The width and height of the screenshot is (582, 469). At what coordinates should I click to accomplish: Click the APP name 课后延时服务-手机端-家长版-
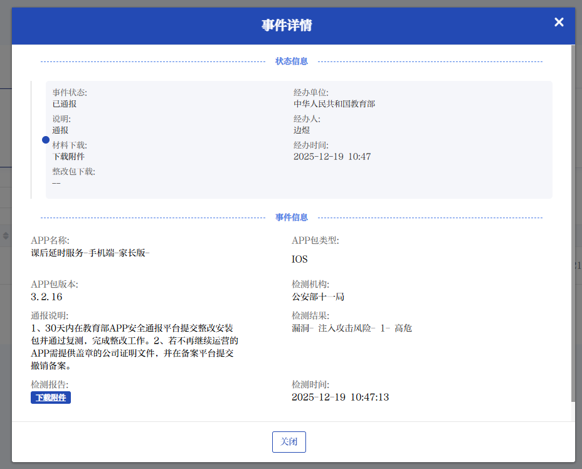(90, 253)
